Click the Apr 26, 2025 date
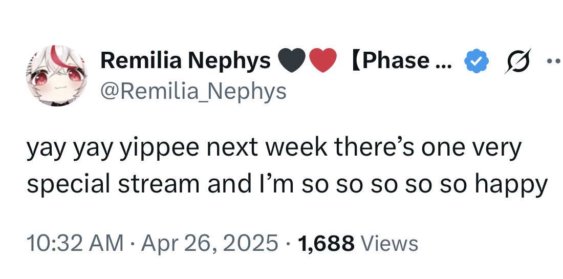Image resolution: width=563 pixels, height=279 pixels. point(209,243)
